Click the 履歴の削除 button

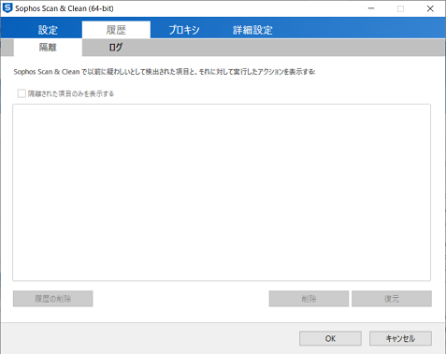(52, 299)
